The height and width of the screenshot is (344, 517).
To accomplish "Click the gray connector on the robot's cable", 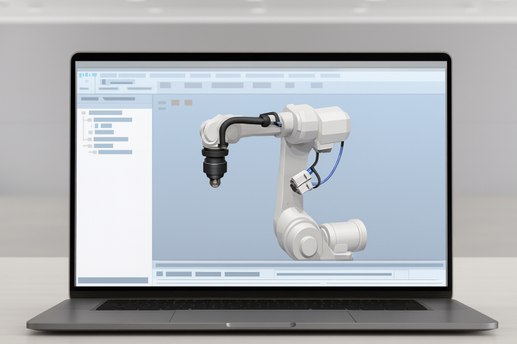I will tap(302, 180).
